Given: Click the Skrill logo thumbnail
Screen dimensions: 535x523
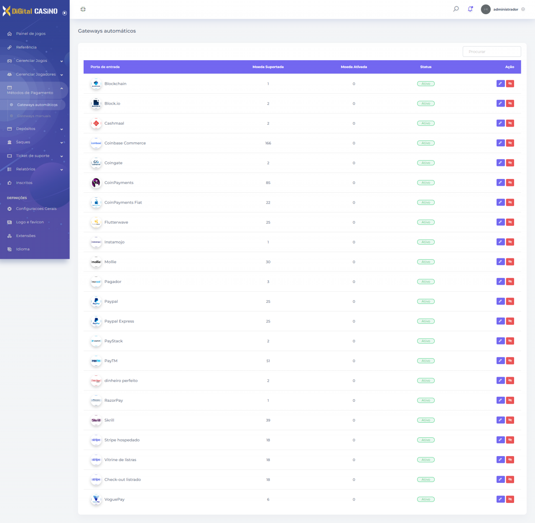Looking at the screenshot, I should coord(96,420).
